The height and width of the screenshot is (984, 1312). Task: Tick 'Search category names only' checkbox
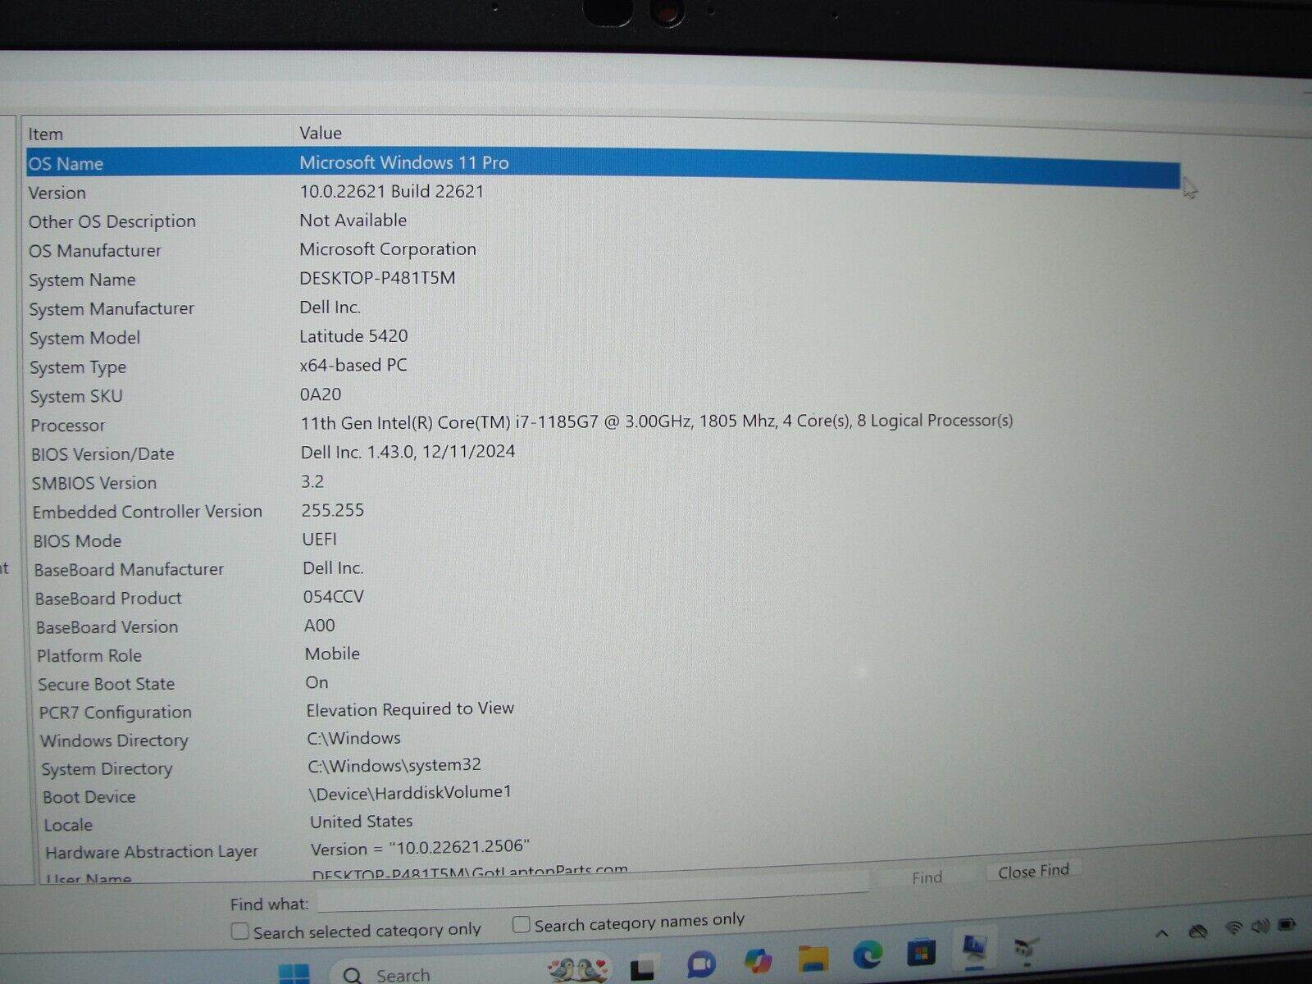[521, 925]
